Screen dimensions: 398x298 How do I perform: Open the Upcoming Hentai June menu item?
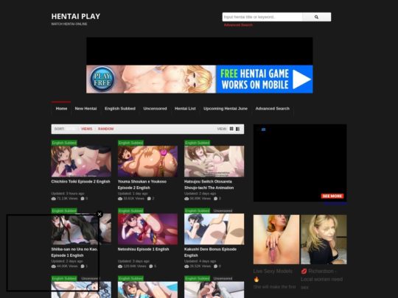pos(226,108)
